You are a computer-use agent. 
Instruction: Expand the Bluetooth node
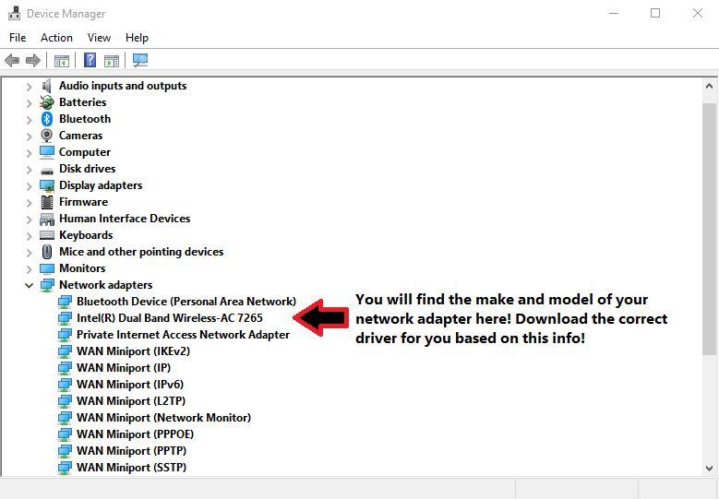tap(29, 120)
